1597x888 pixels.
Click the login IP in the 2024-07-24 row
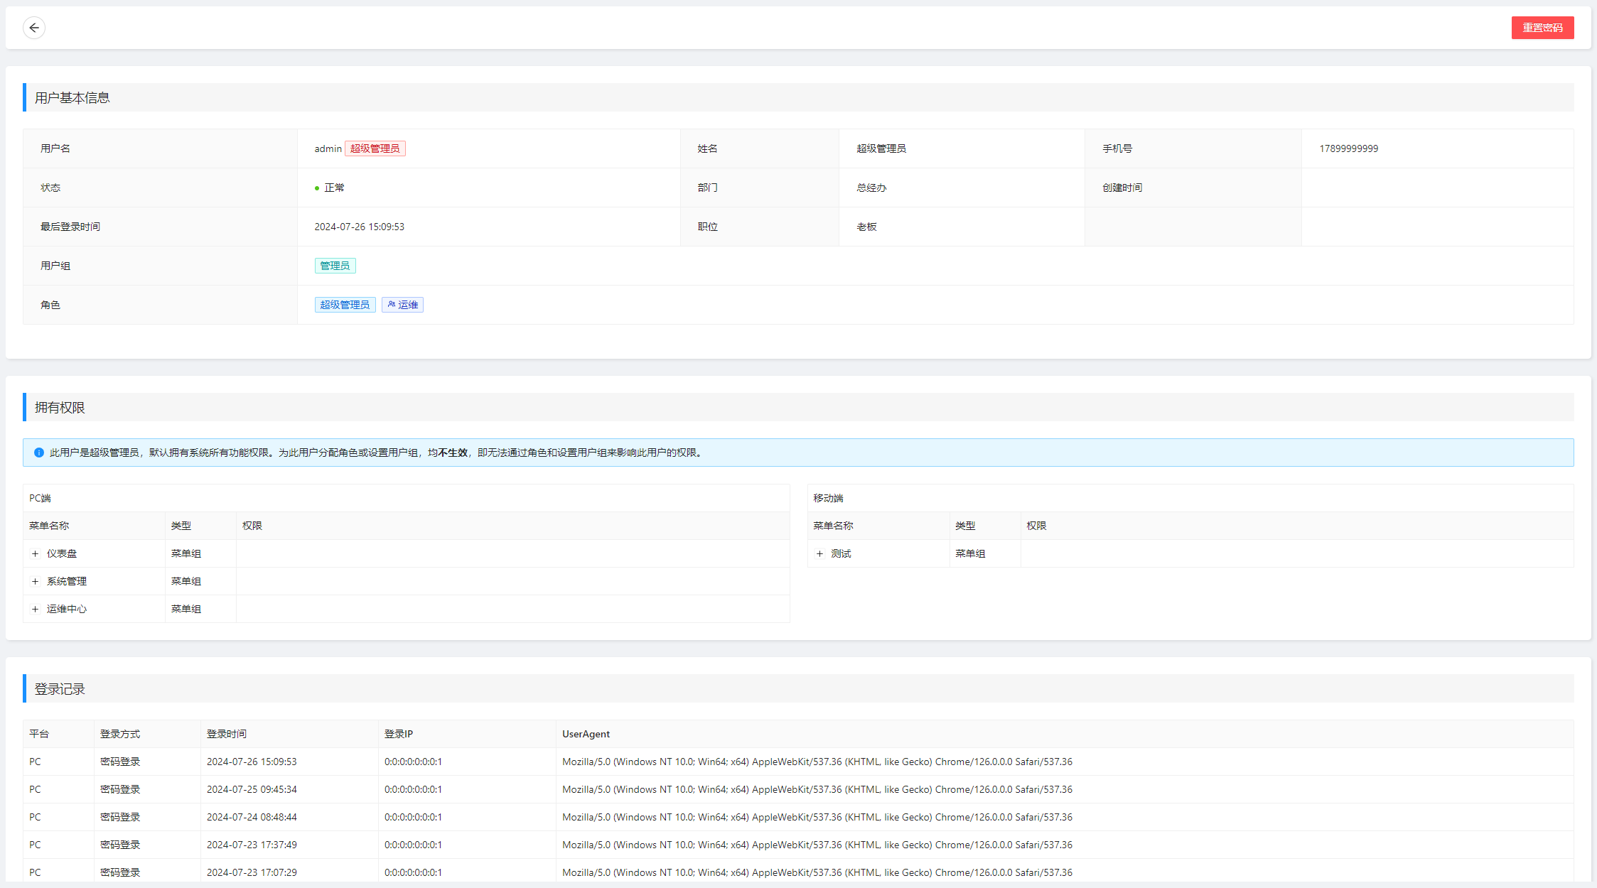(413, 817)
